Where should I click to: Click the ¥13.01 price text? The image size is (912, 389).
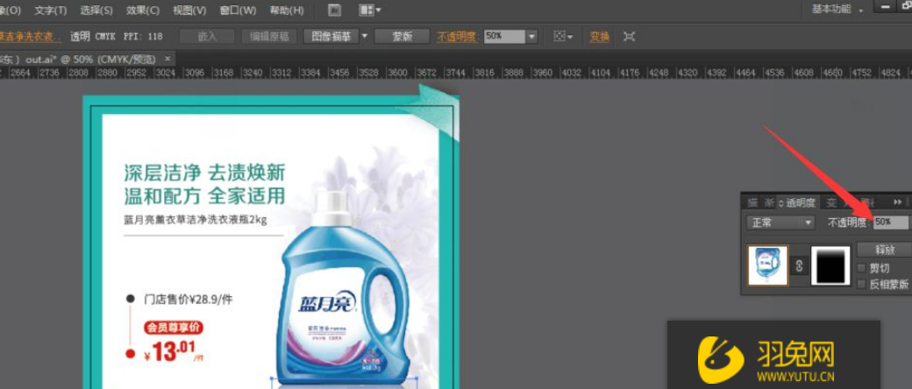point(173,351)
